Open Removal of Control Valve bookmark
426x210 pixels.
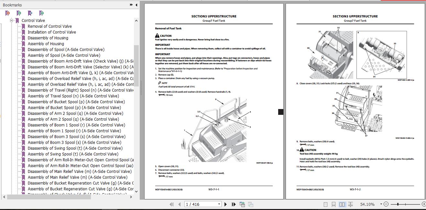50,26
